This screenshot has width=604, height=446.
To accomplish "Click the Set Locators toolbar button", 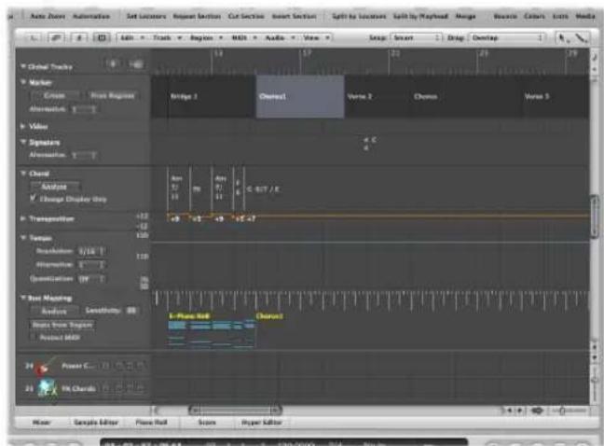I will coord(146,16).
